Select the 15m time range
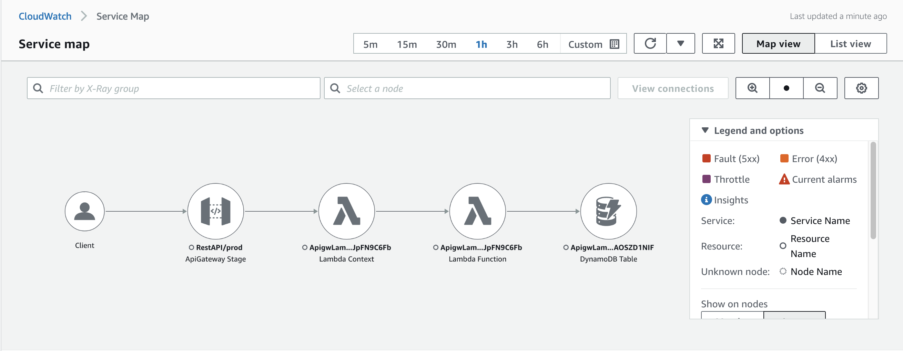 click(407, 44)
